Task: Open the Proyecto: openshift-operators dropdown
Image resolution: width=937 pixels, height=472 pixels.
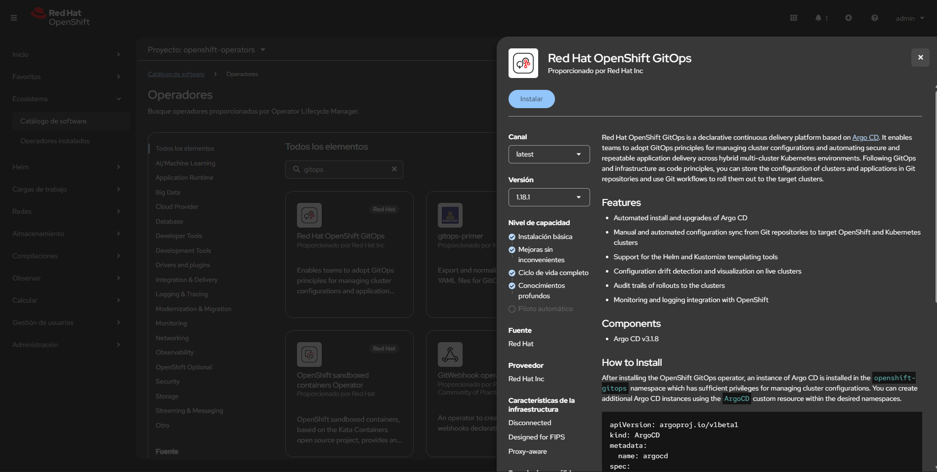Action: (x=206, y=50)
